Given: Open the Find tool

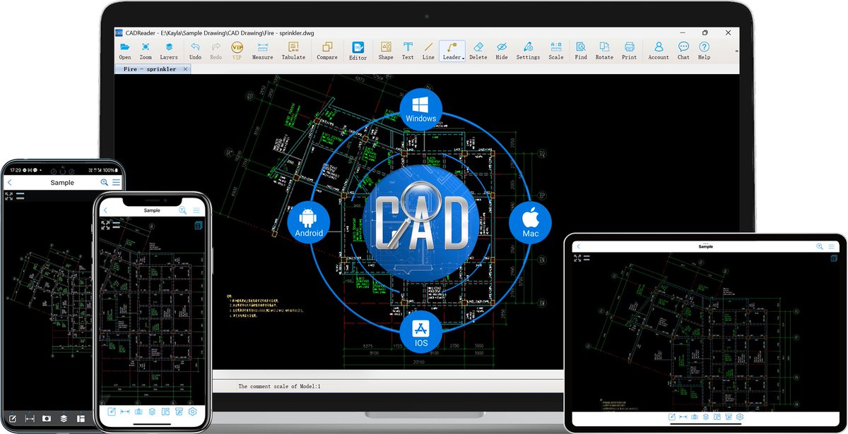Looking at the screenshot, I should (x=581, y=50).
